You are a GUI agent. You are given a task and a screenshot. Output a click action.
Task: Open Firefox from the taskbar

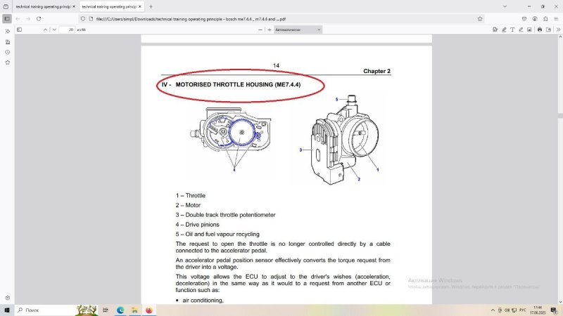[149, 310]
